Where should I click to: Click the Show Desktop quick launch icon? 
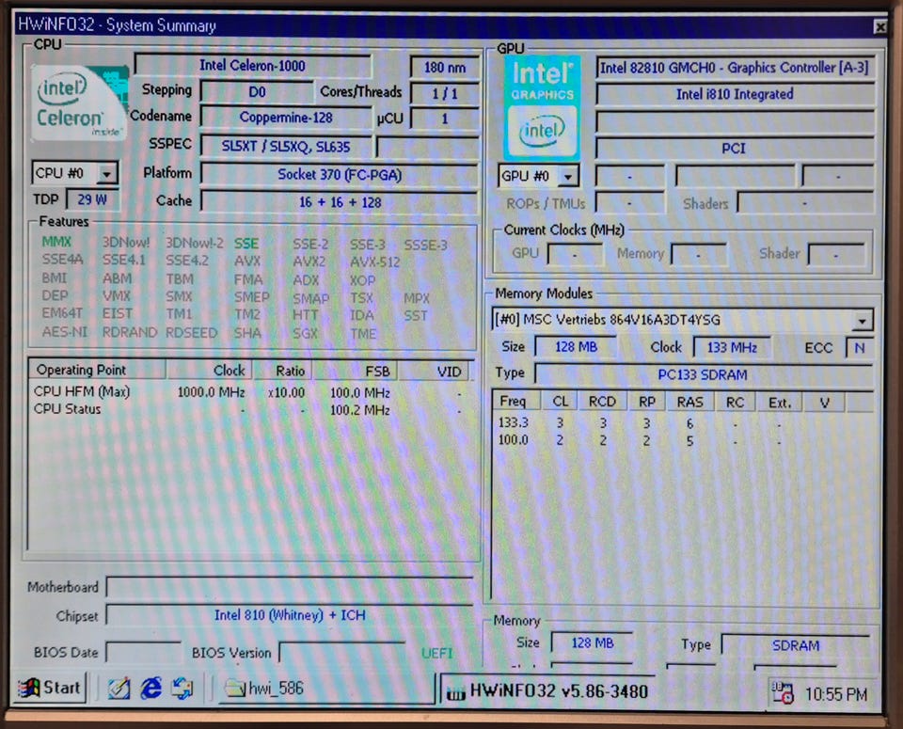[119, 689]
